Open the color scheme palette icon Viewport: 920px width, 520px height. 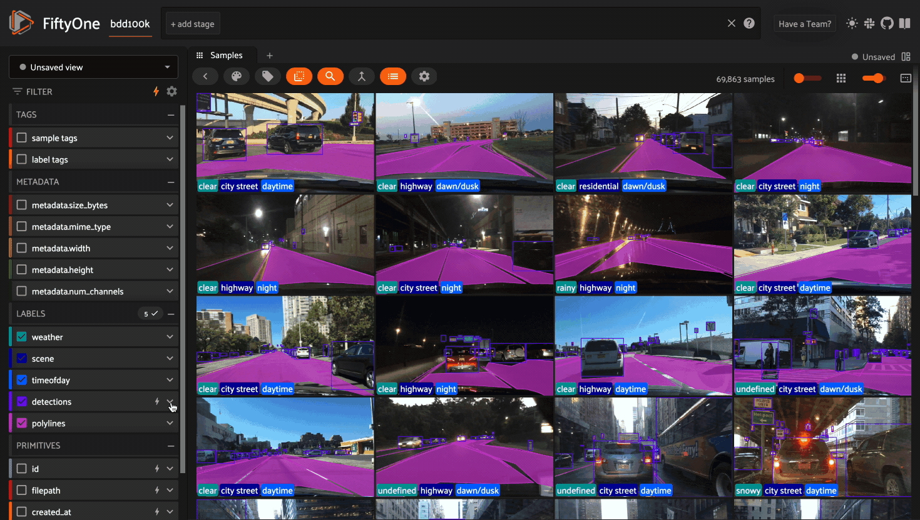[237, 76]
